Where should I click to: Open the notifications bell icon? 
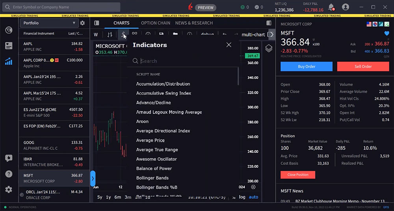click(331, 7)
